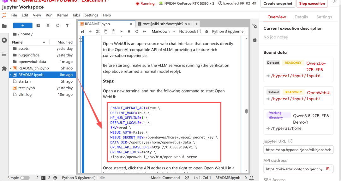Switch to the root@viki terminal tab

pos(165,24)
